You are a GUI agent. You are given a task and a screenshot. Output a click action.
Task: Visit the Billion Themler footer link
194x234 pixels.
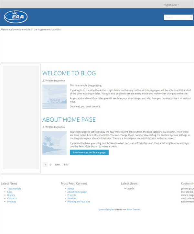[x=134, y=209]
